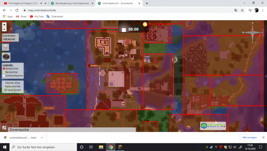The image size is (267, 151).
Task: Mute the Five Nights at Freddy's tab audio
Action: pos(41,3)
